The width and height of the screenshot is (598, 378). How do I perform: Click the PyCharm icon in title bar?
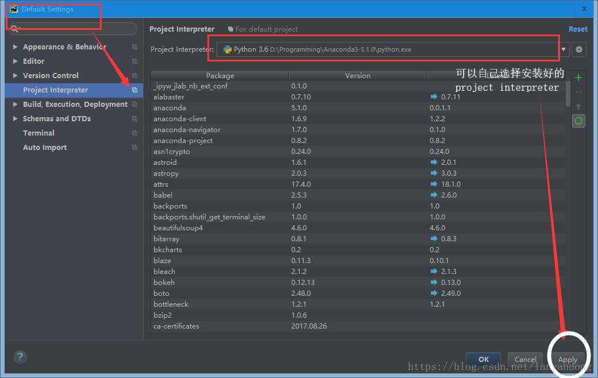[x=14, y=9]
